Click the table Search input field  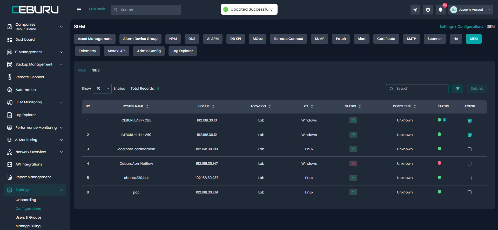point(417,89)
